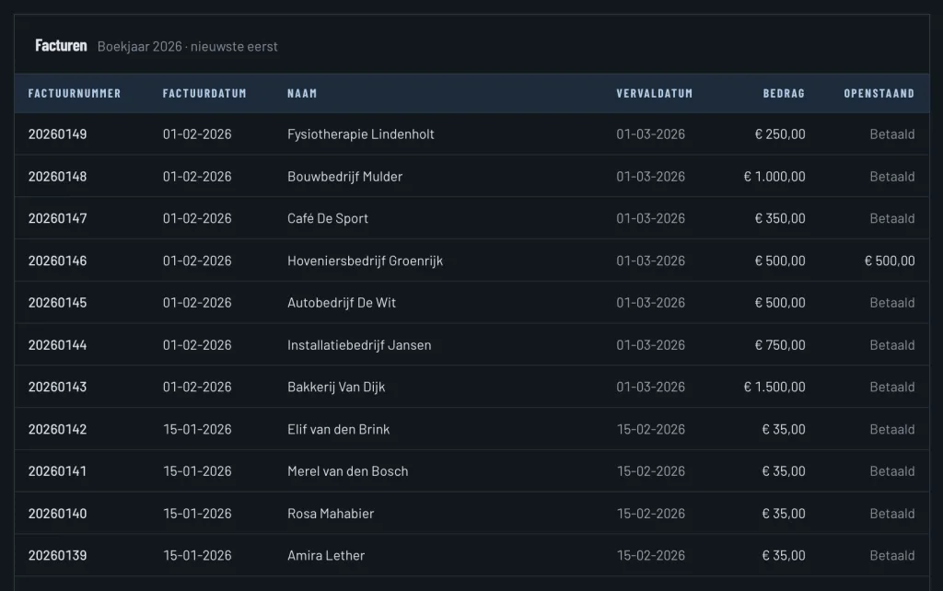Click Betaald status for Installatiebedrijf Jansen
Viewport: 943px width, 591px height.
tap(891, 345)
